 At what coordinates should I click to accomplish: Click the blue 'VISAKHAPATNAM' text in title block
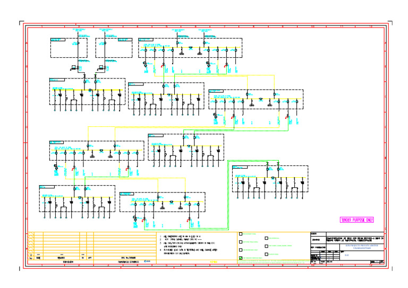pyautogui.click(x=362, y=248)
